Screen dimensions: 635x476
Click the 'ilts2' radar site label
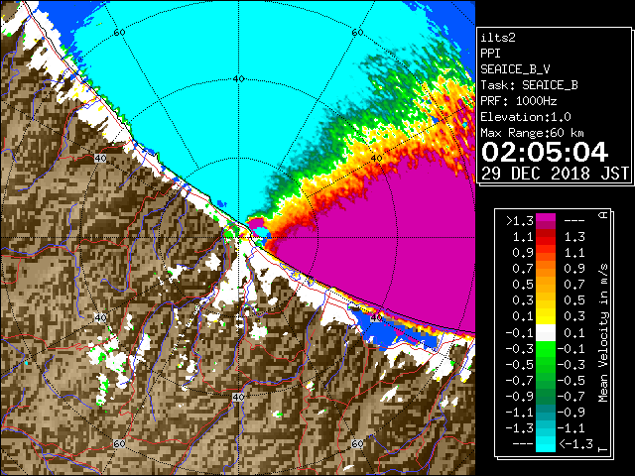[x=498, y=38]
